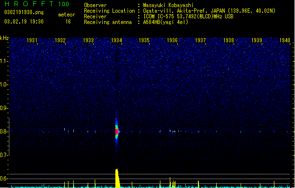Click the meteor count value 16
295x188 pixels.
(x=68, y=22)
